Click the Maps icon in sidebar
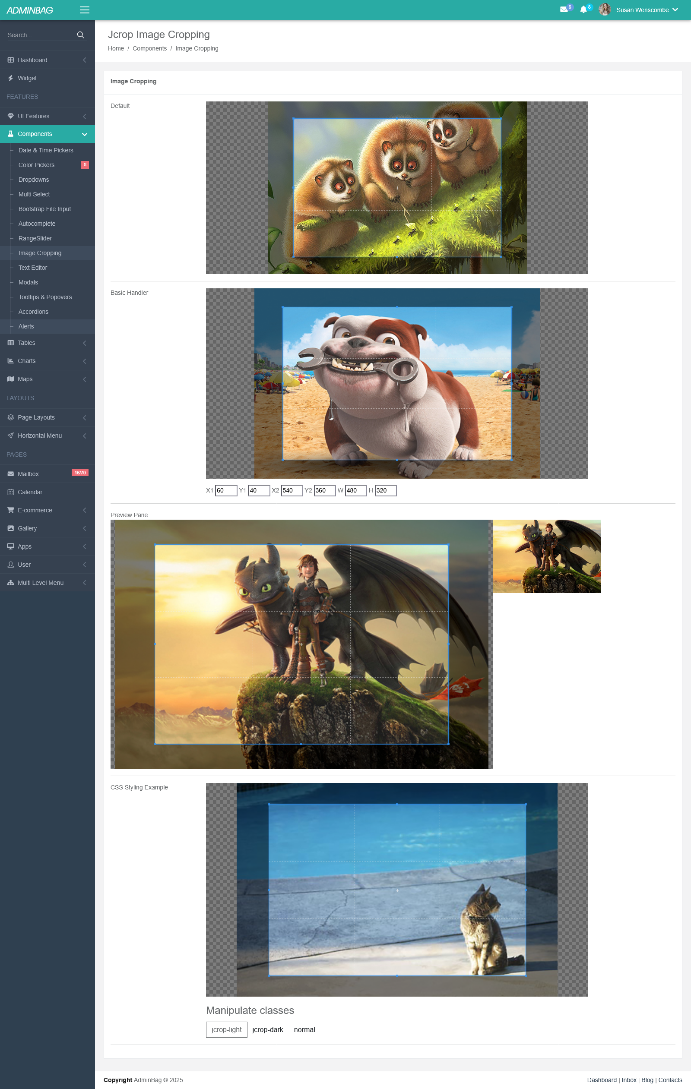The width and height of the screenshot is (691, 1089). 10,379
